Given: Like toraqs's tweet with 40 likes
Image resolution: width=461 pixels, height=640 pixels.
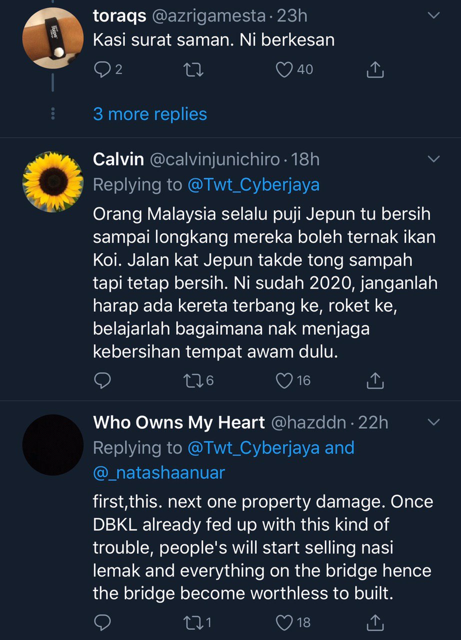Looking at the screenshot, I should tap(284, 70).
